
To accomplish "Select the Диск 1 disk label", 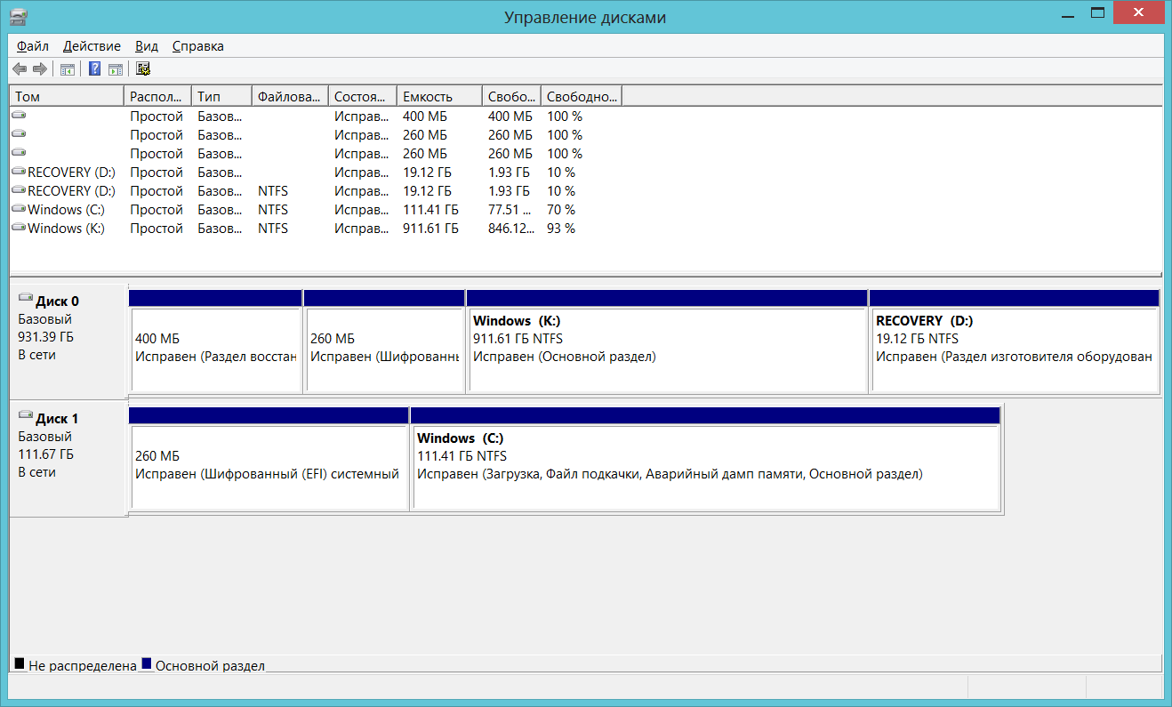I will tap(57, 419).
